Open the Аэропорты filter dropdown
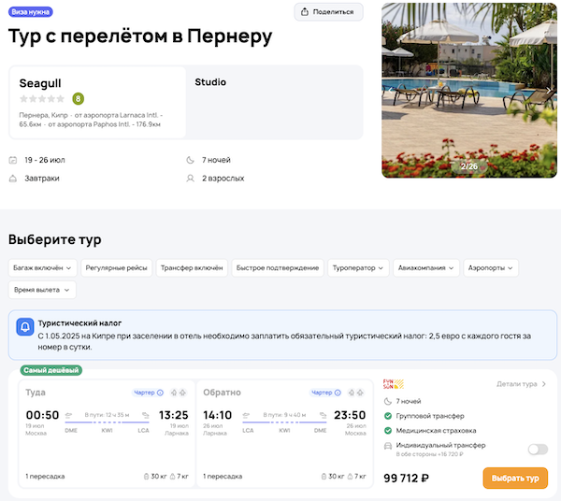This screenshot has width=561, height=501. tap(491, 267)
